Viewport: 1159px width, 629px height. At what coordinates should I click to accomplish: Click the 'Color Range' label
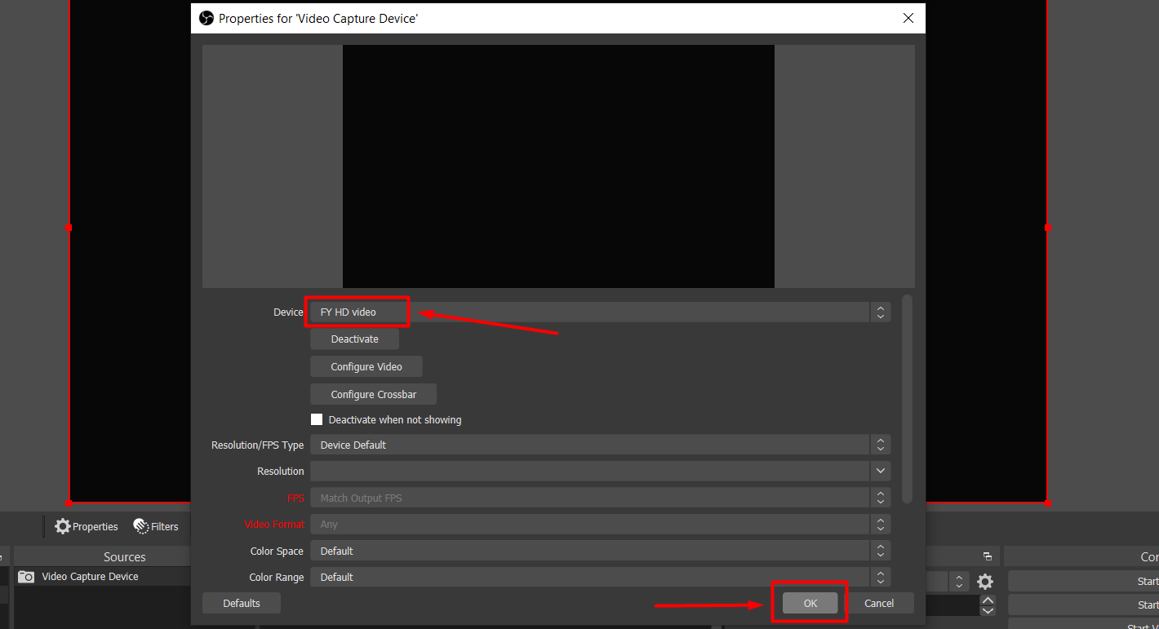[x=277, y=577]
